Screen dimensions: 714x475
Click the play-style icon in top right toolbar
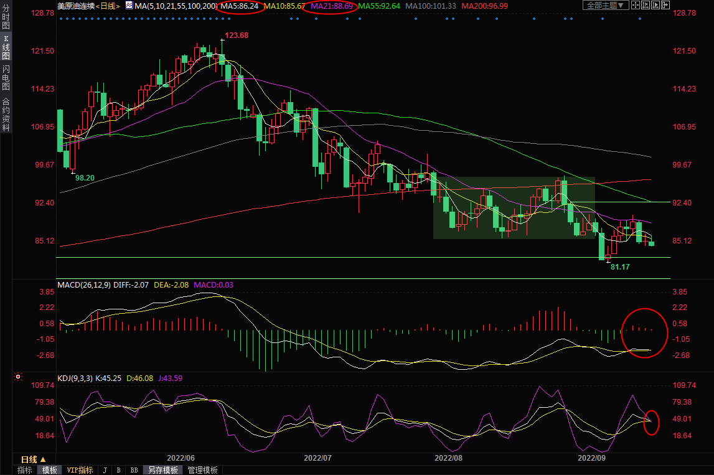coord(657,5)
